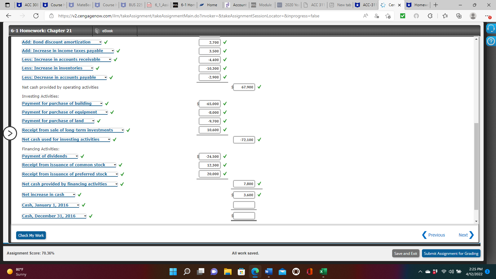
Task: Open Excel from the taskbar
Action: (323, 272)
